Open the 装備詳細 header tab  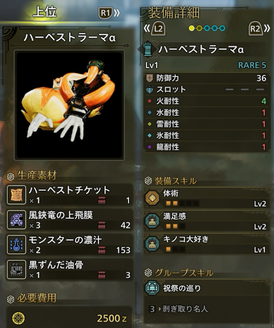[x=174, y=13]
